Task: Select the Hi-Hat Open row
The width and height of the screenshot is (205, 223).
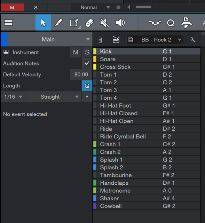Action: pyautogui.click(x=147, y=121)
